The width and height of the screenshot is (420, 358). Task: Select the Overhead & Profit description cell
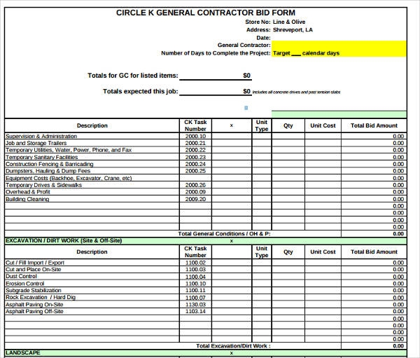click(x=28, y=192)
